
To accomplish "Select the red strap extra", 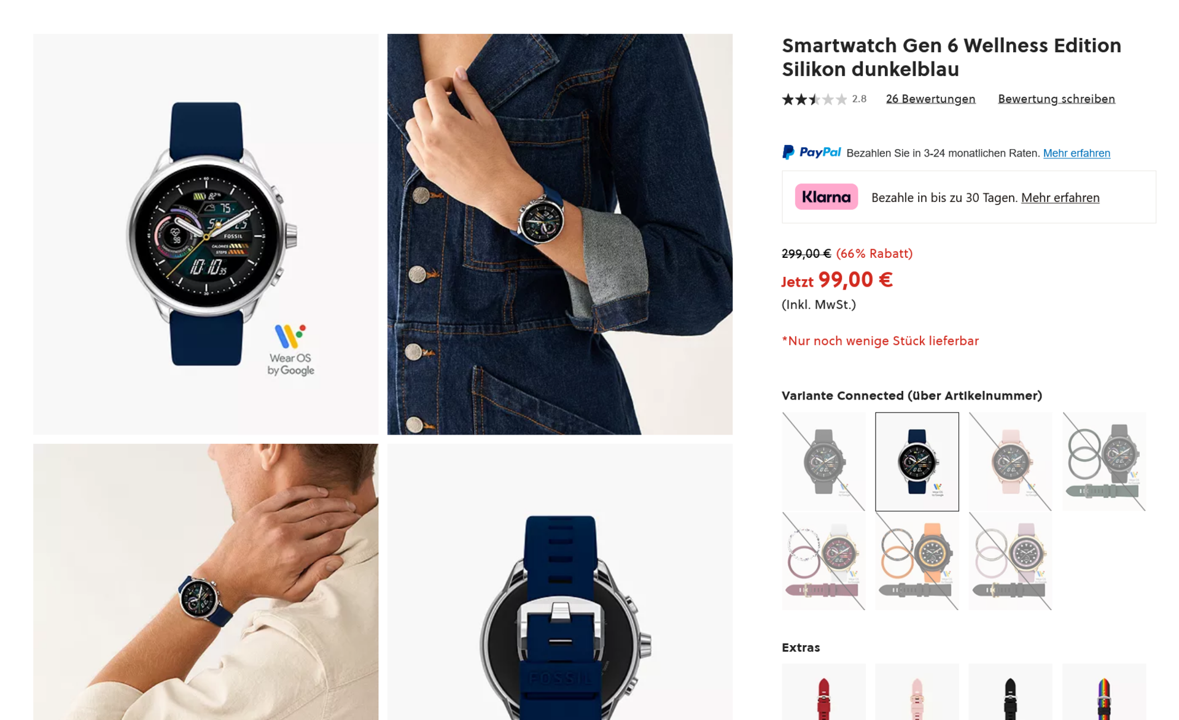I will click(x=823, y=692).
